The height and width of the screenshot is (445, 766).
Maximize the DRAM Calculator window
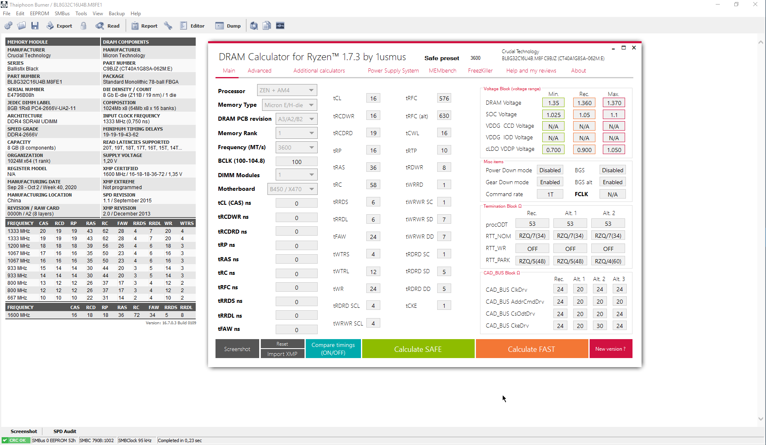(x=623, y=48)
